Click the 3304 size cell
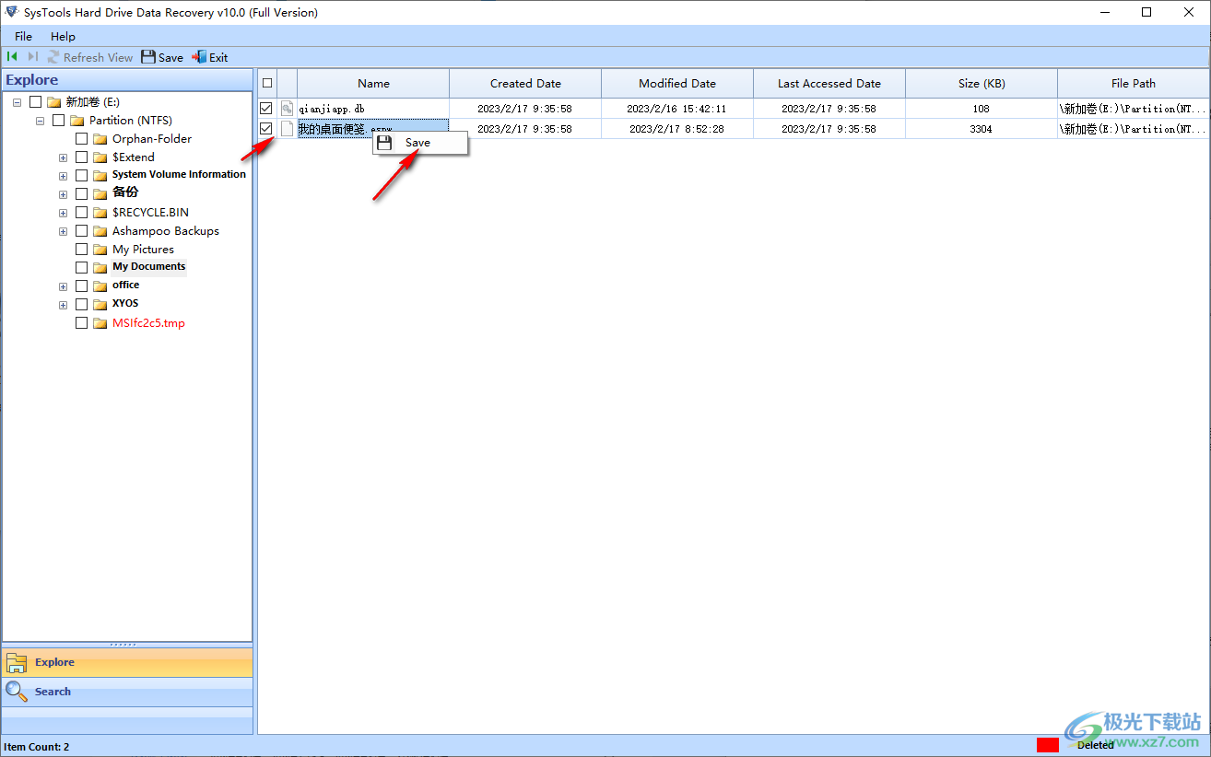Image resolution: width=1211 pixels, height=757 pixels. 982,129
